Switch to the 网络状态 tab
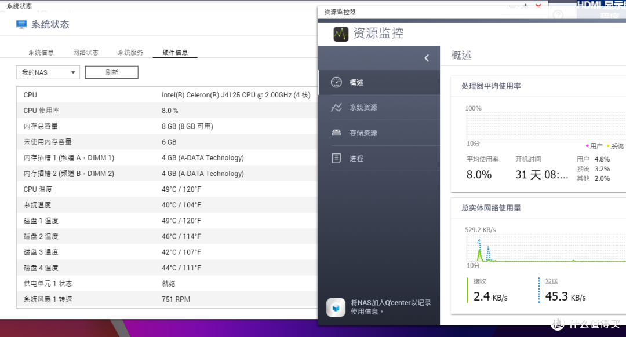This screenshot has width=626, height=337. pos(85,52)
